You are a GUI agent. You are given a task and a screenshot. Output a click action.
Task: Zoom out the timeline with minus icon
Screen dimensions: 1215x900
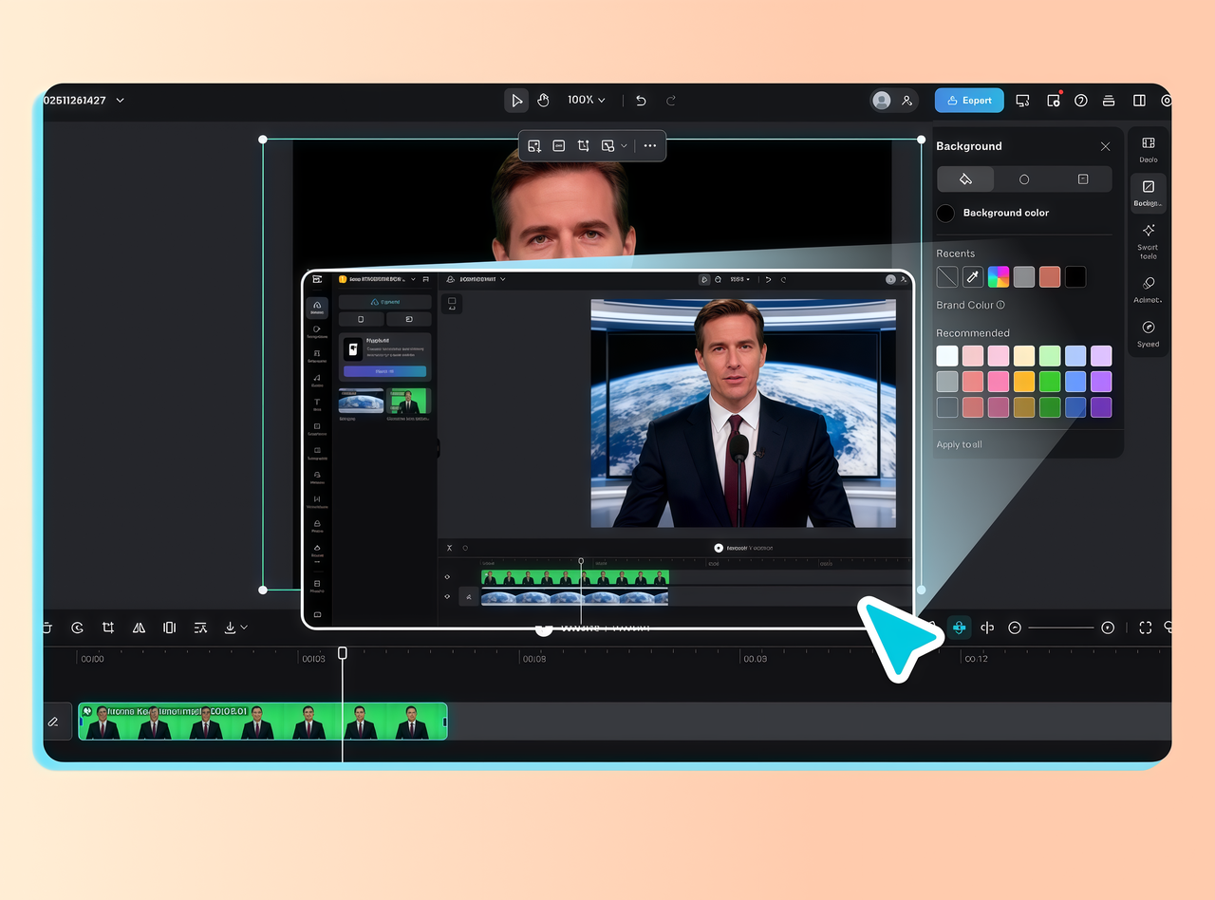point(1015,628)
